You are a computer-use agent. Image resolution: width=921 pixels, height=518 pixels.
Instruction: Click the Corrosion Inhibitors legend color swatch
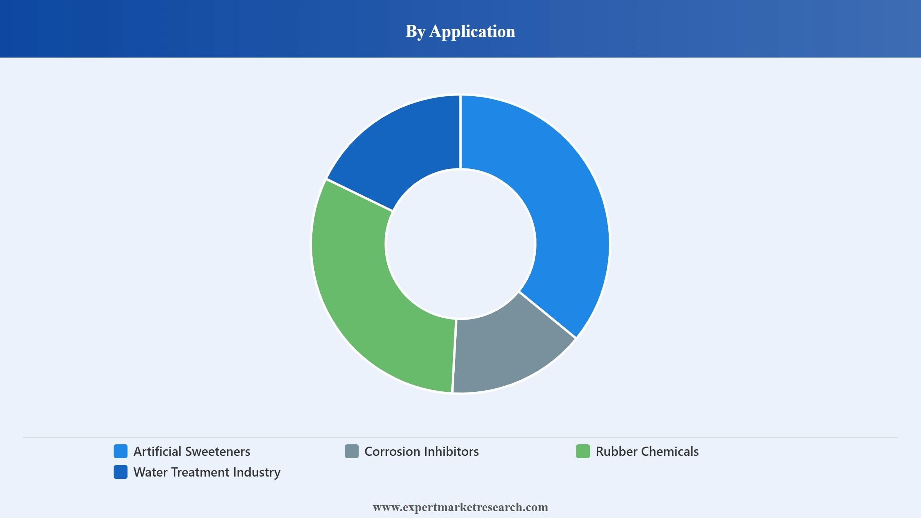coord(352,451)
